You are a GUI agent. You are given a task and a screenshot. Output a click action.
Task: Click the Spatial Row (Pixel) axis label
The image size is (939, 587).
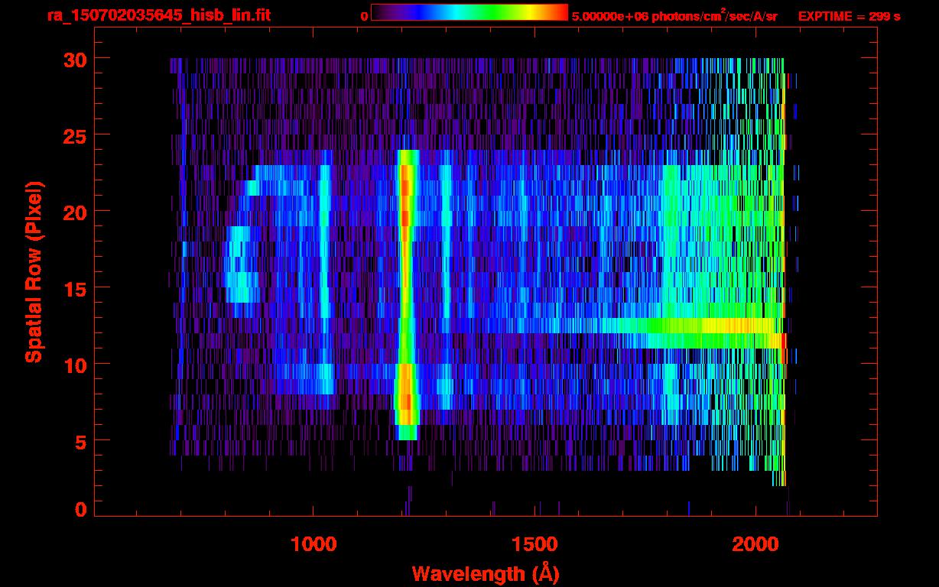pyautogui.click(x=34, y=271)
